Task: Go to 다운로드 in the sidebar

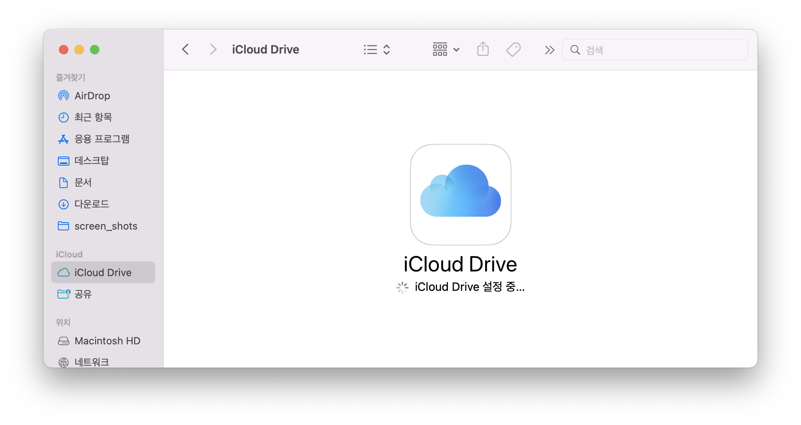Action: (x=92, y=204)
